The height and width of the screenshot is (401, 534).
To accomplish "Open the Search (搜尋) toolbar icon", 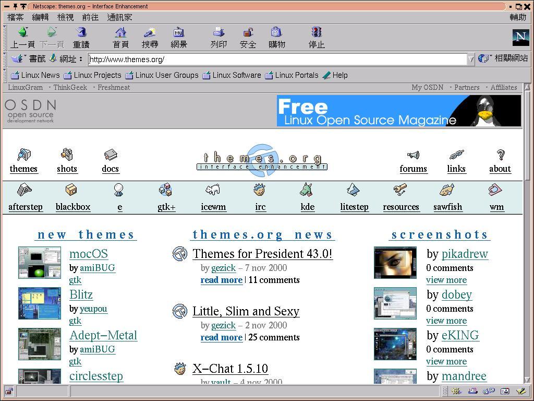I will tap(150, 32).
